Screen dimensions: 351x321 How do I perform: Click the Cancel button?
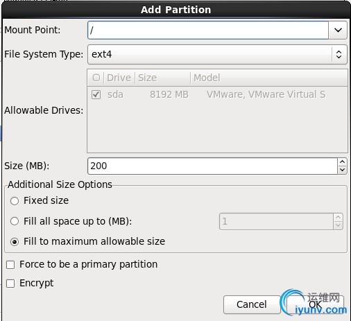point(252,304)
